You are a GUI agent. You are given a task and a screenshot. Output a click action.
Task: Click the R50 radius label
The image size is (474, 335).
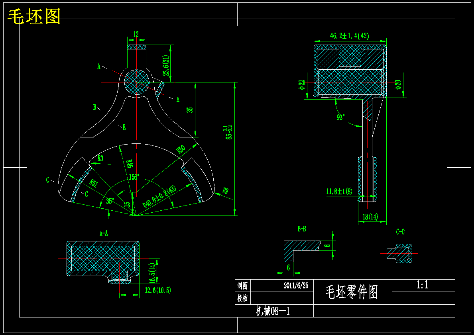click(x=181, y=149)
